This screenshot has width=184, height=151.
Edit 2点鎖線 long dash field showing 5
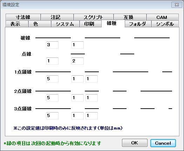tap(52, 98)
